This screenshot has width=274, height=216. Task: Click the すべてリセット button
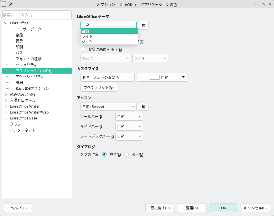(99, 87)
